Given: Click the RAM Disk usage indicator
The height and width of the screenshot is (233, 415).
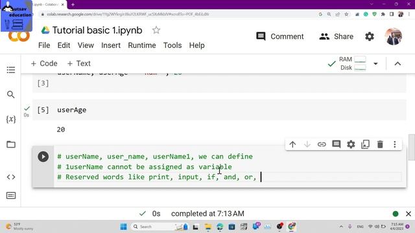Looking at the screenshot, I should click(353, 63).
